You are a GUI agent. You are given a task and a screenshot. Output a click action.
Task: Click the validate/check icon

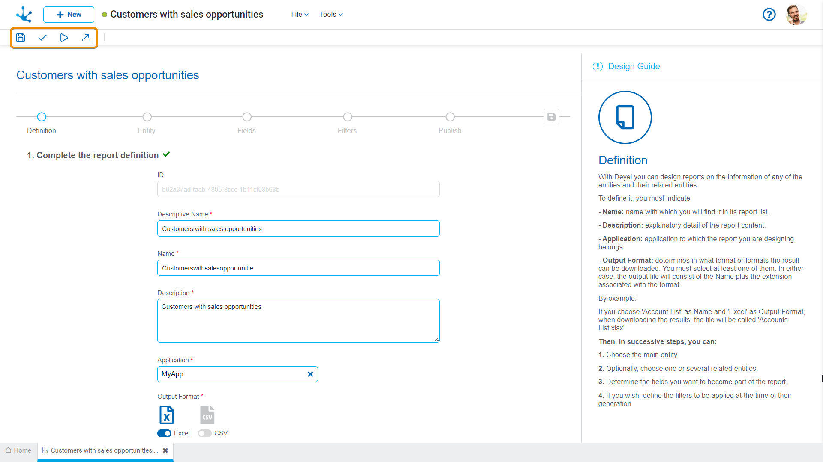click(x=42, y=37)
